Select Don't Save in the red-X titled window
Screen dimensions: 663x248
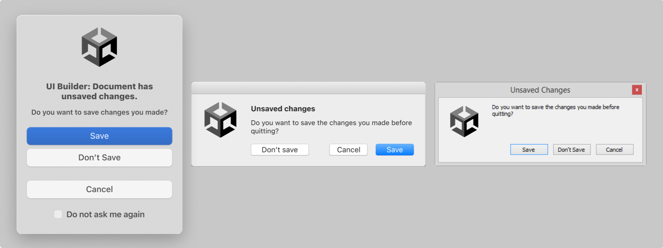571,150
